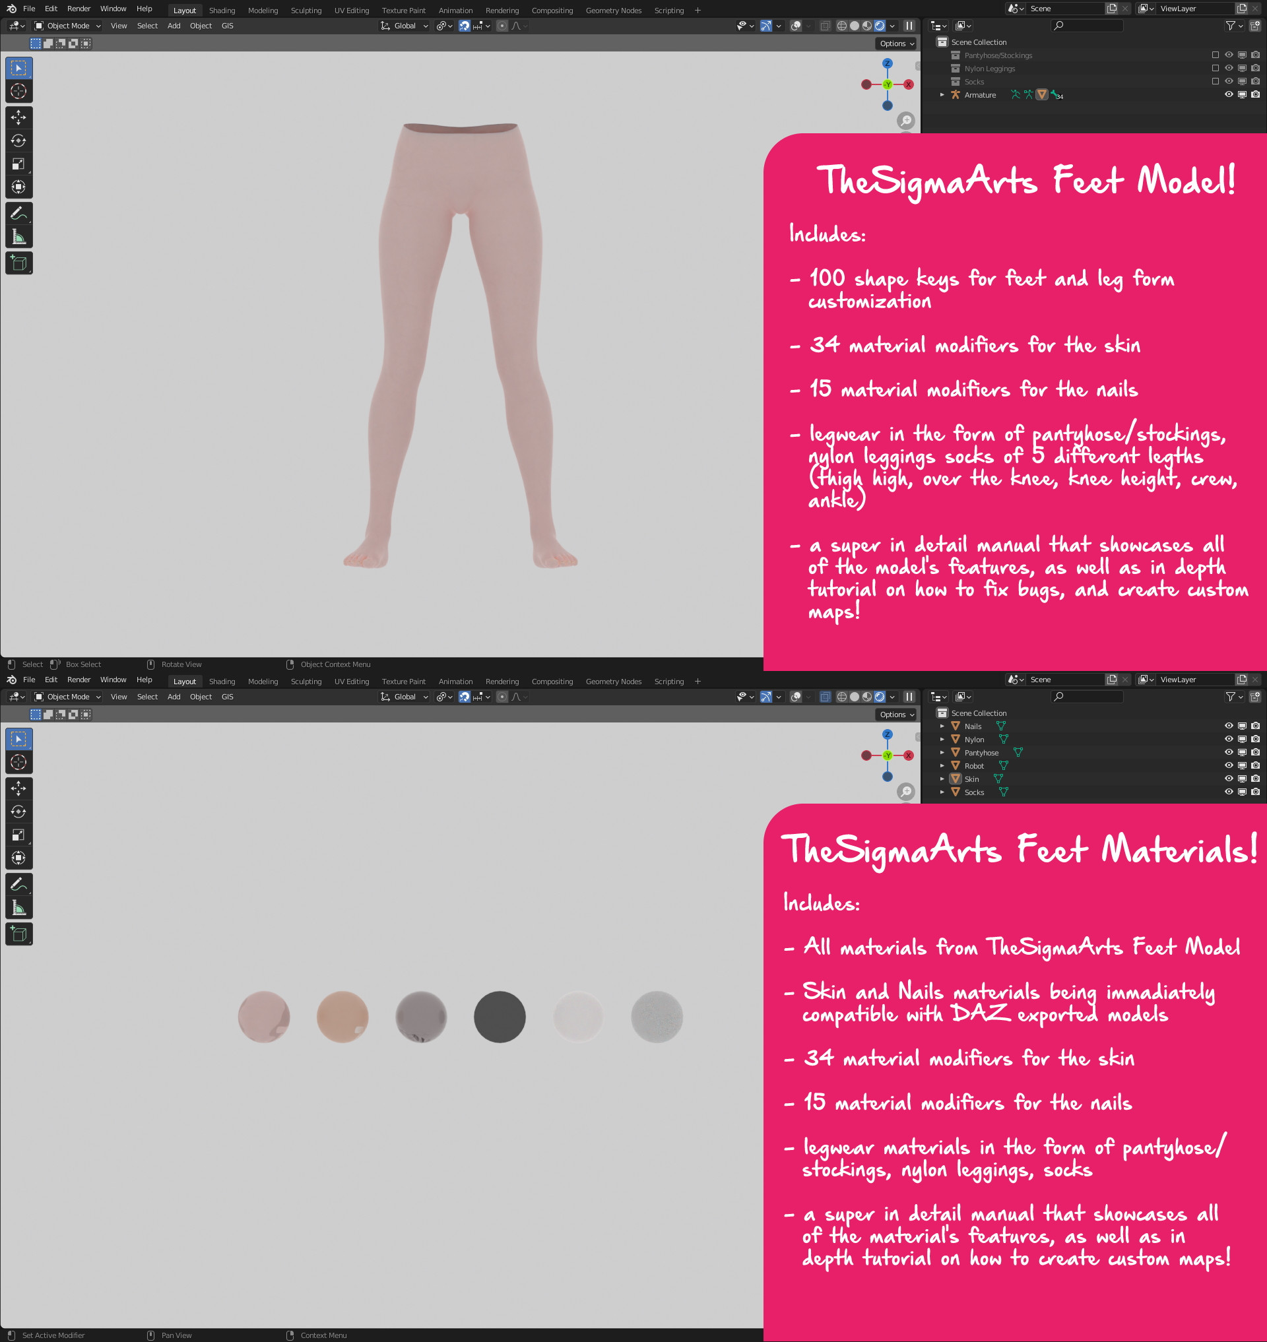This screenshot has width=1267, height=1342.
Task: Choose the Annotate tool in upper window
Action: [x=19, y=213]
